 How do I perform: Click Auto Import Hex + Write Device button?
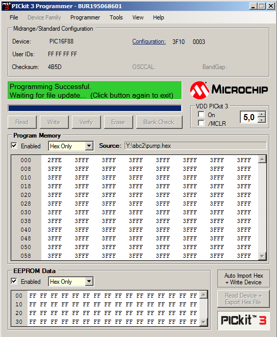(x=243, y=279)
